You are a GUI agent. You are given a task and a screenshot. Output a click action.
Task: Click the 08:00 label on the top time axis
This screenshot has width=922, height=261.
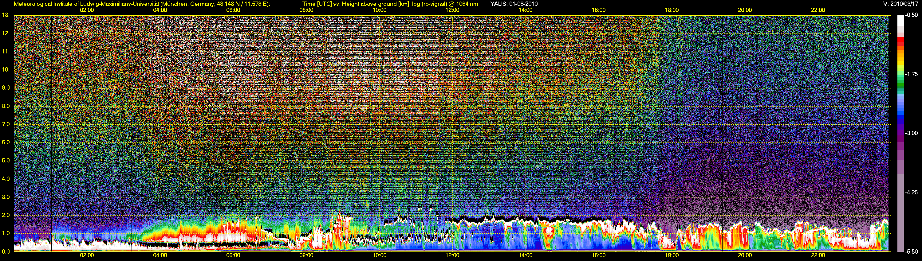(306, 10)
